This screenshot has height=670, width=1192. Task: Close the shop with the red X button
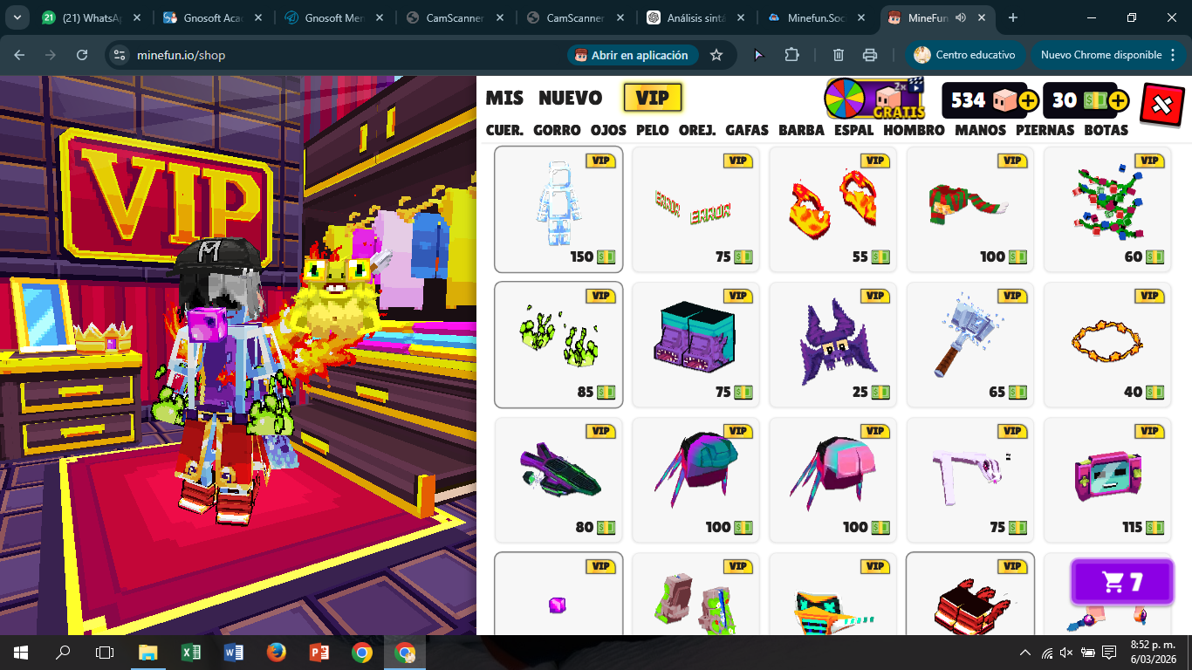pyautogui.click(x=1161, y=105)
